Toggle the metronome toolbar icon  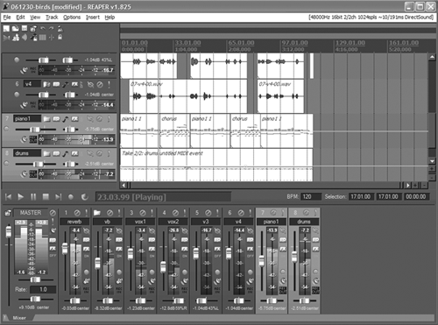[60, 28]
